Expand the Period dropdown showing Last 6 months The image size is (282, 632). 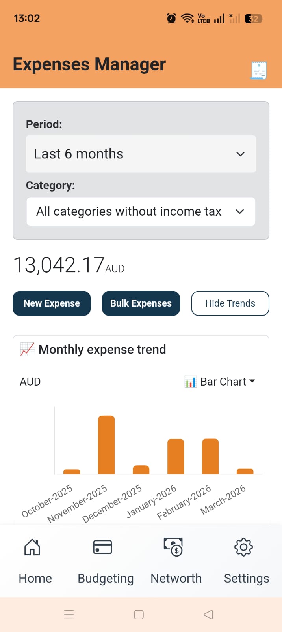(141, 154)
